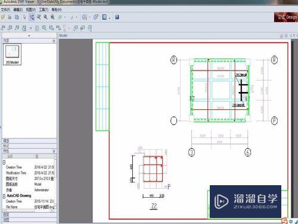
Task: Activate the highlighted Pan tool
Action: pyautogui.click(x=32, y=17)
